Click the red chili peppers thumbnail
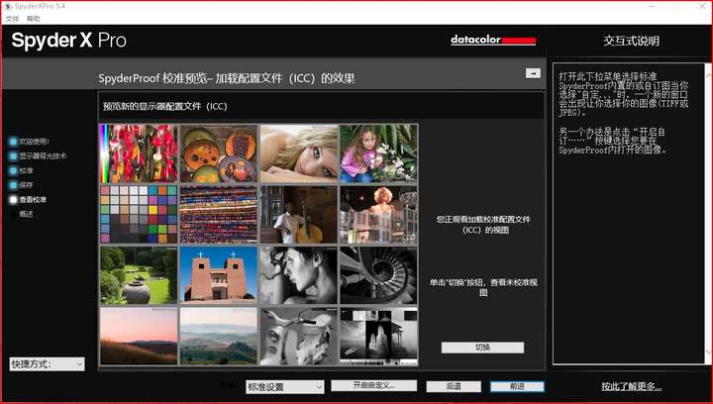The width and height of the screenshot is (713, 404). (139, 153)
